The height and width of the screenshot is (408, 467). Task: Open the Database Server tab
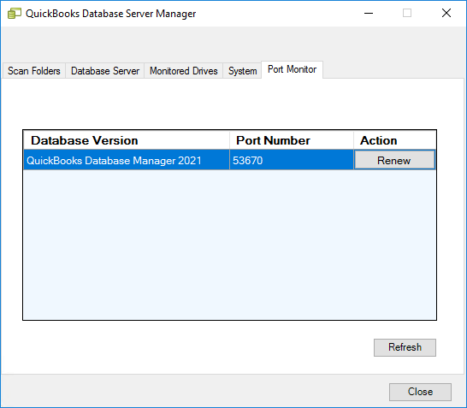105,71
